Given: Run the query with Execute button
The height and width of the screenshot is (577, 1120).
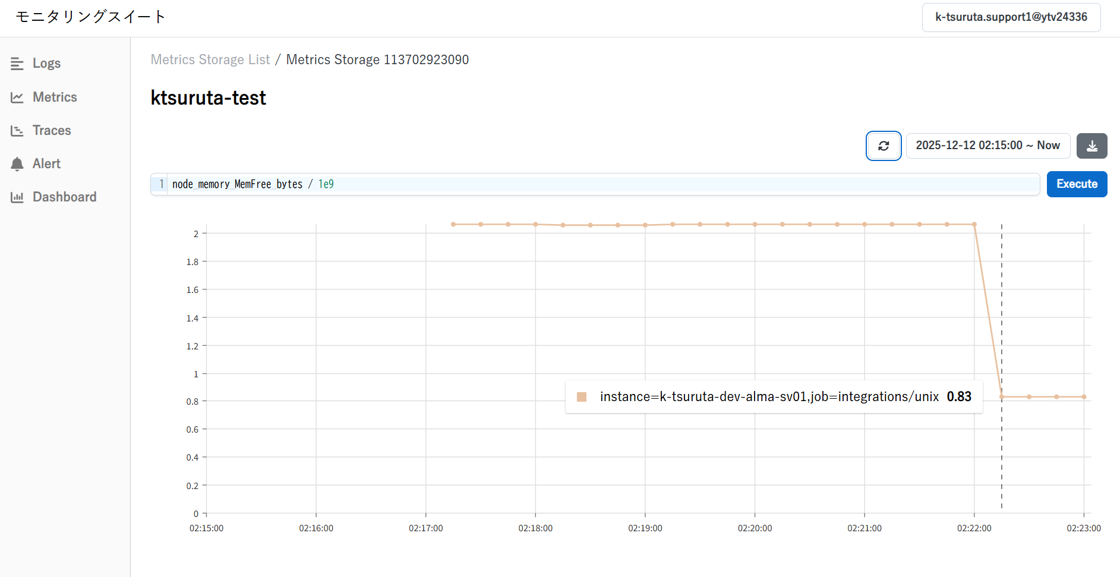Looking at the screenshot, I should pyautogui.click(x=1077, y=184).
